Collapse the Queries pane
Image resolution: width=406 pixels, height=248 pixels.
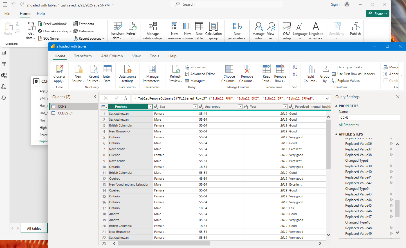[x=95, y=97]
